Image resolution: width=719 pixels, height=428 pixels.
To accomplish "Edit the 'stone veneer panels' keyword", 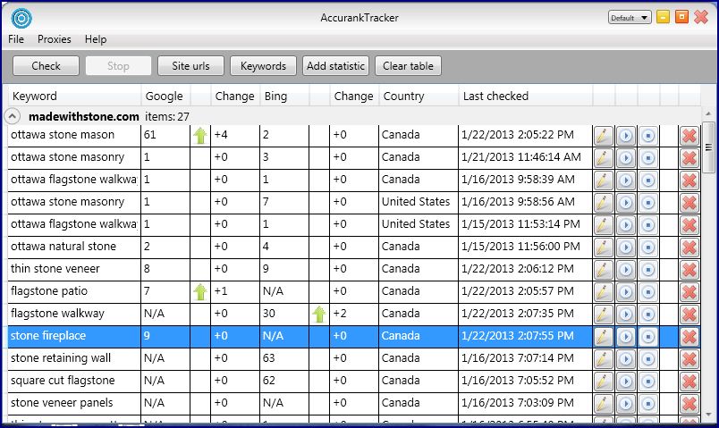I will click(603, 404).
